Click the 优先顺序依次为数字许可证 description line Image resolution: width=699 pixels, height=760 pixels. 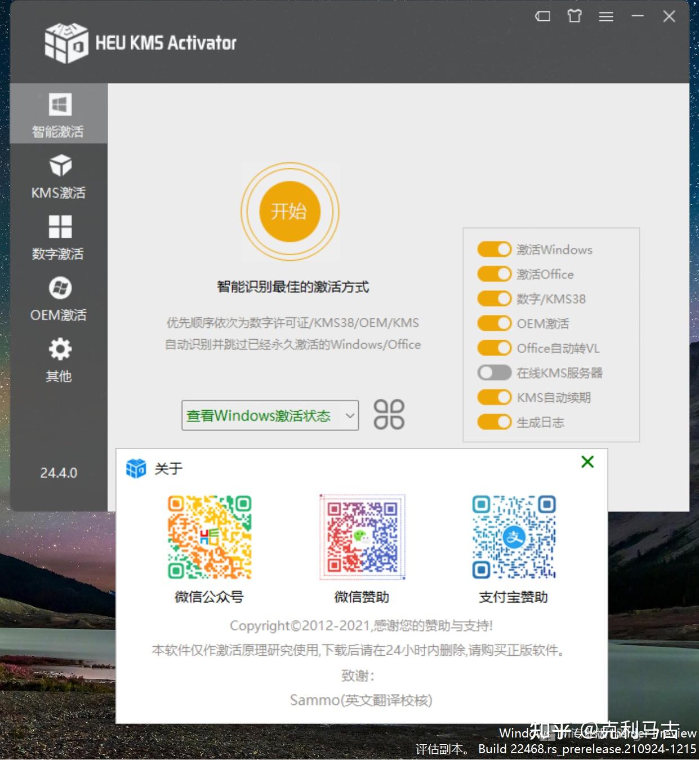click(293, 323)
